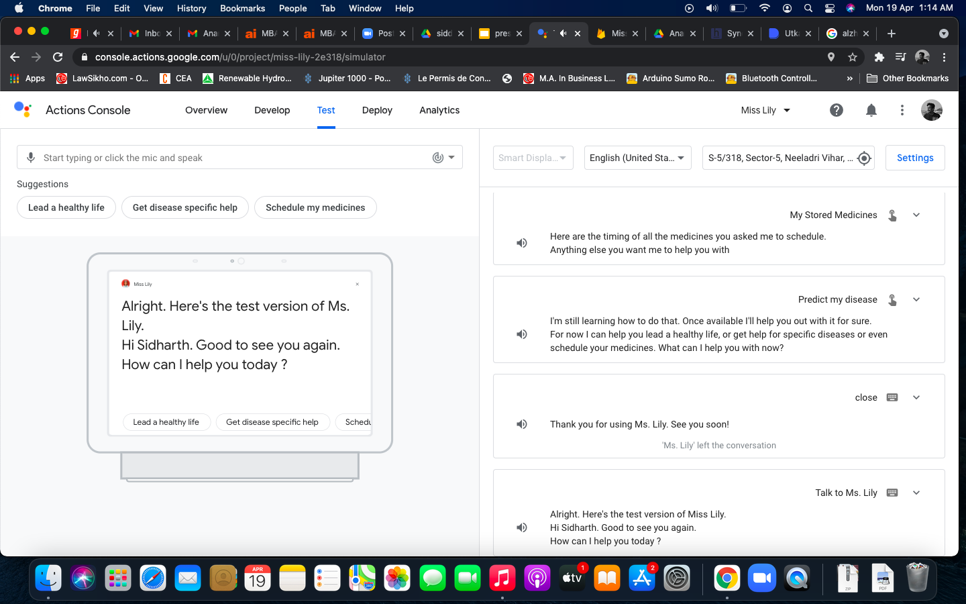Open Finder from the dock

click(48, 578)
